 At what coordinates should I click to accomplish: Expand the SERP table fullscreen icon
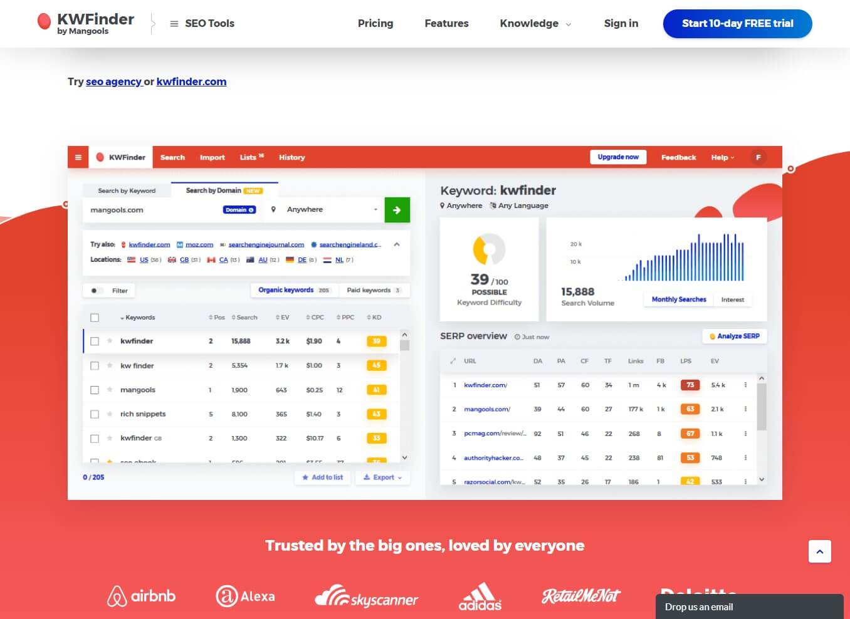pos(453,361)
